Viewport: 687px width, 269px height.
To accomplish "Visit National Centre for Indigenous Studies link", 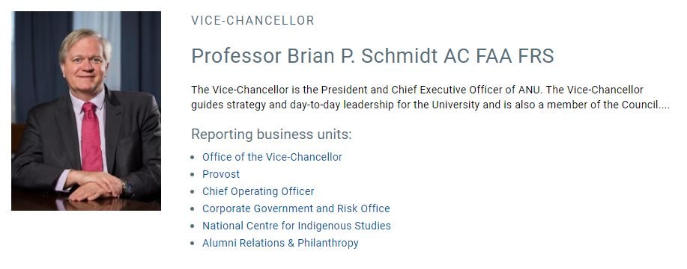I will pos(296,226).
